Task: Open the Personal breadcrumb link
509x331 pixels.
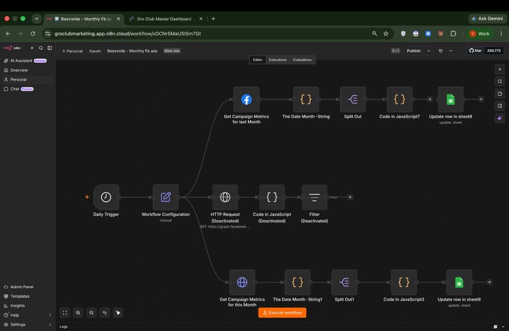Action: point(72,51)
